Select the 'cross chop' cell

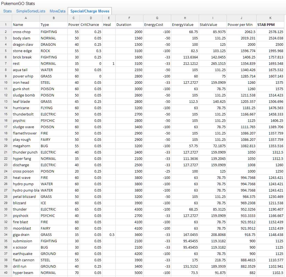click(26, 32)
